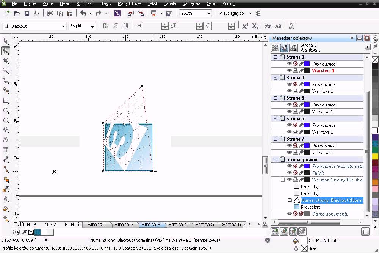Select the Zoom tool in toolbox

(x=6, y=71)
